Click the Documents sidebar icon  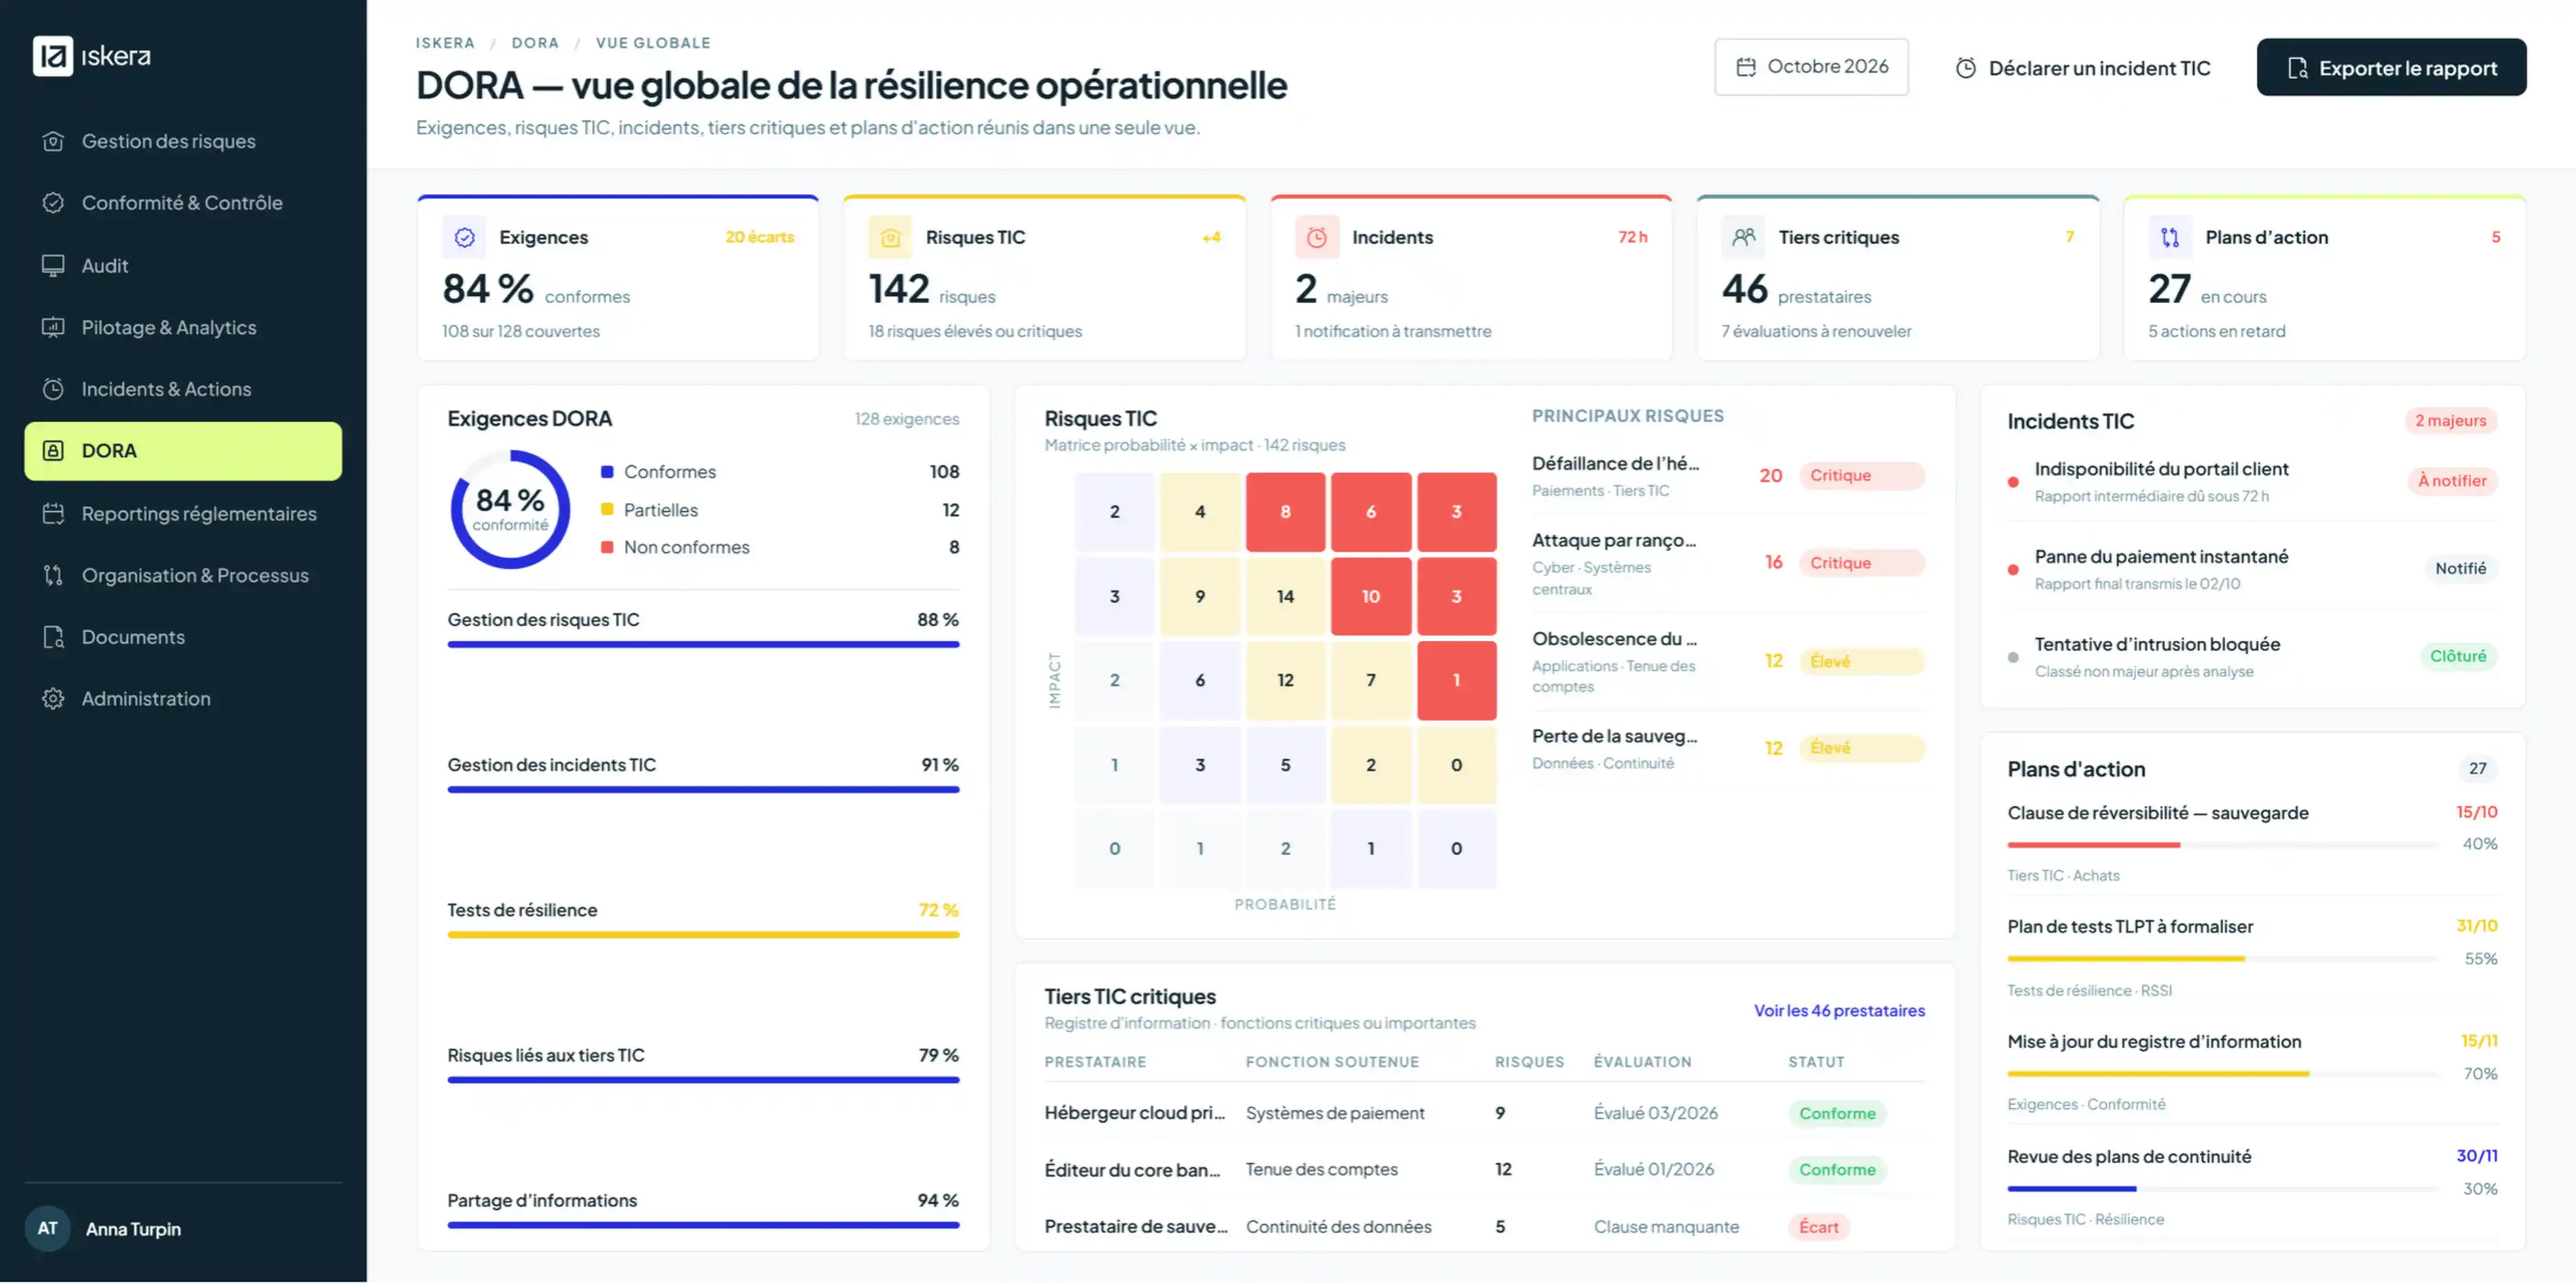click(x=53, y=637)
